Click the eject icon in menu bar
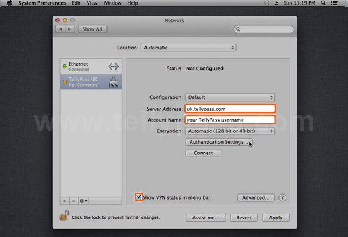This screenshot has height=237, width=348. coord(277,3)
